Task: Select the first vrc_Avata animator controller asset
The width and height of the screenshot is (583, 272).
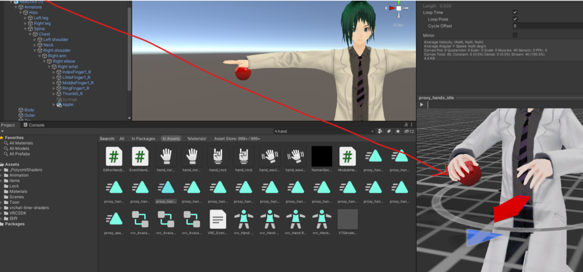Action: point(140,219)
